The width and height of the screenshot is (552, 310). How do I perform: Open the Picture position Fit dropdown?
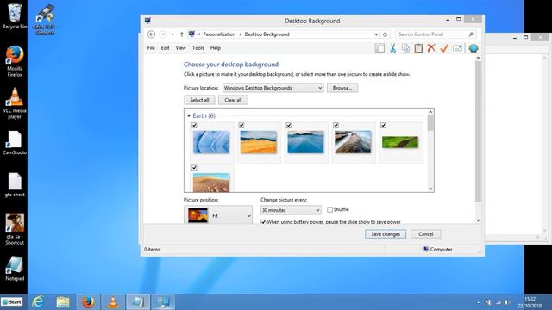[218, 215]
